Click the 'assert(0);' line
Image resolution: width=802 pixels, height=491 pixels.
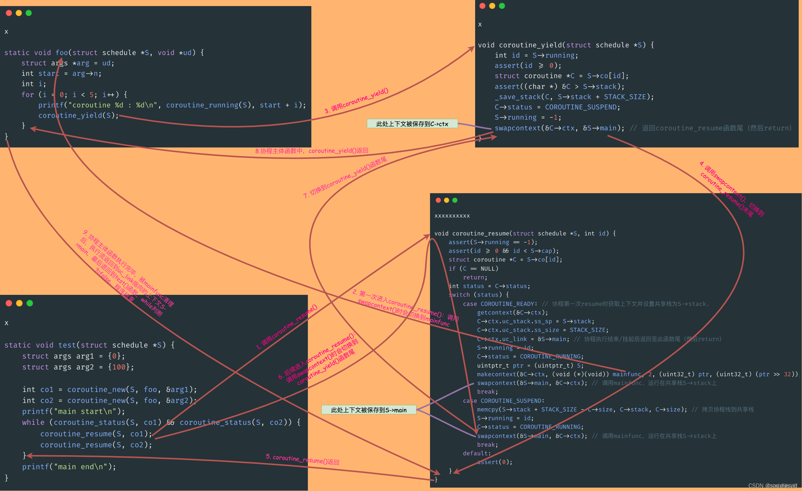(494, 462)
